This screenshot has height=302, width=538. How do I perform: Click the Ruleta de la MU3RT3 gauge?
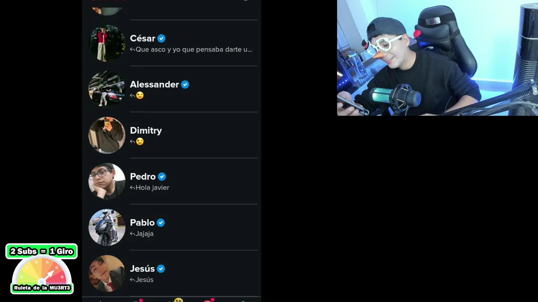pyautogui.click(x=42, y=276)
